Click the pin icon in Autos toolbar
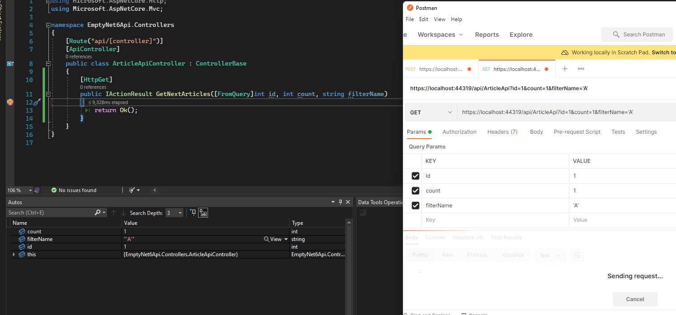The width and height of the screenshot is (676, 315). [x=193, y=213]
